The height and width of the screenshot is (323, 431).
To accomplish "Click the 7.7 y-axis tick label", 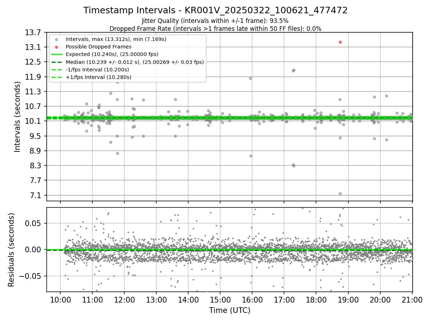I will pyautogui.click(x=36, y=181).
